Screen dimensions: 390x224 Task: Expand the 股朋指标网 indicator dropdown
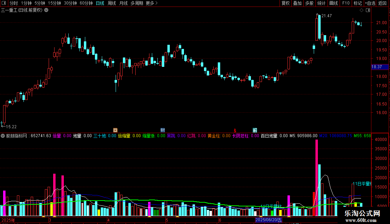coord(3,136)
